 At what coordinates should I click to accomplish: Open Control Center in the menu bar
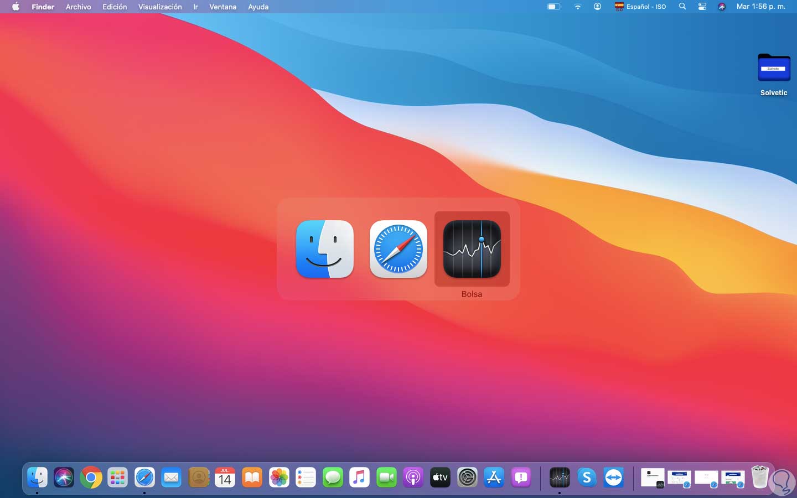coord(702,7)
